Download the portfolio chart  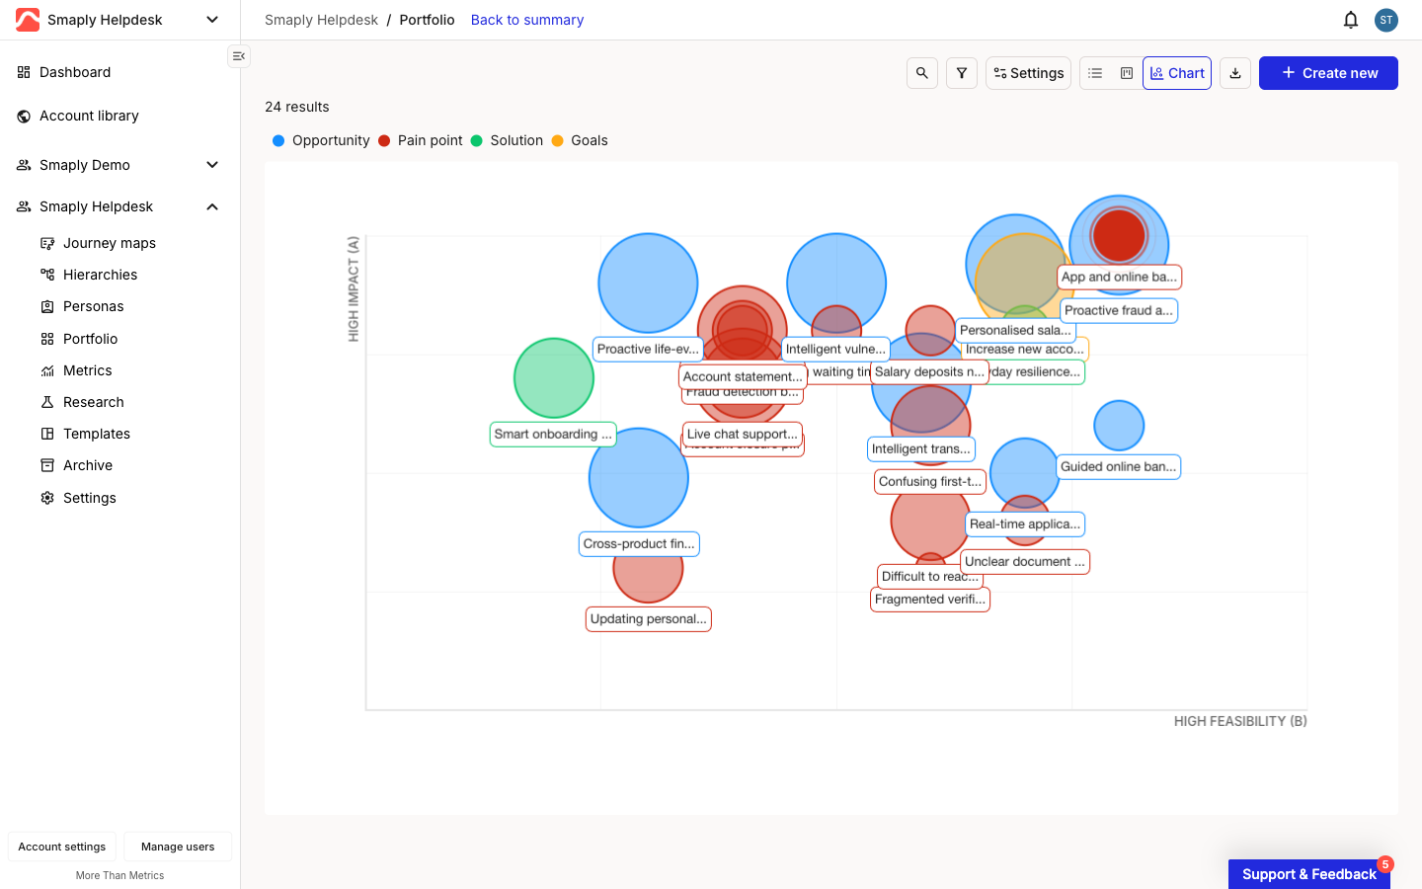coord(1235,73)
